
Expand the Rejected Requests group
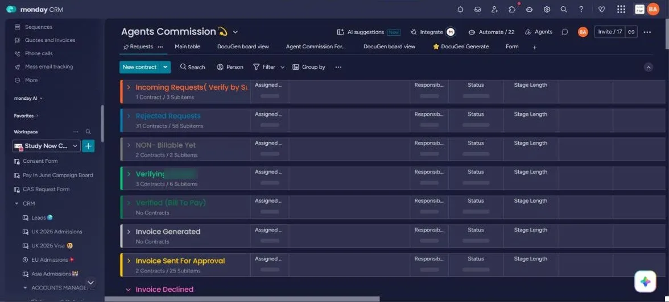coord(129,116)
